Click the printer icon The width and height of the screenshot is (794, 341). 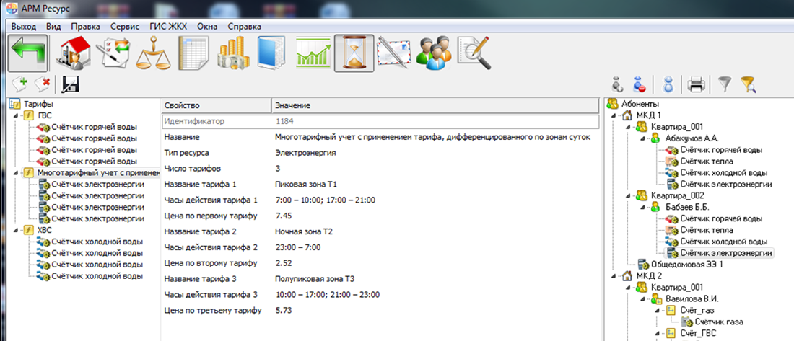696,85
